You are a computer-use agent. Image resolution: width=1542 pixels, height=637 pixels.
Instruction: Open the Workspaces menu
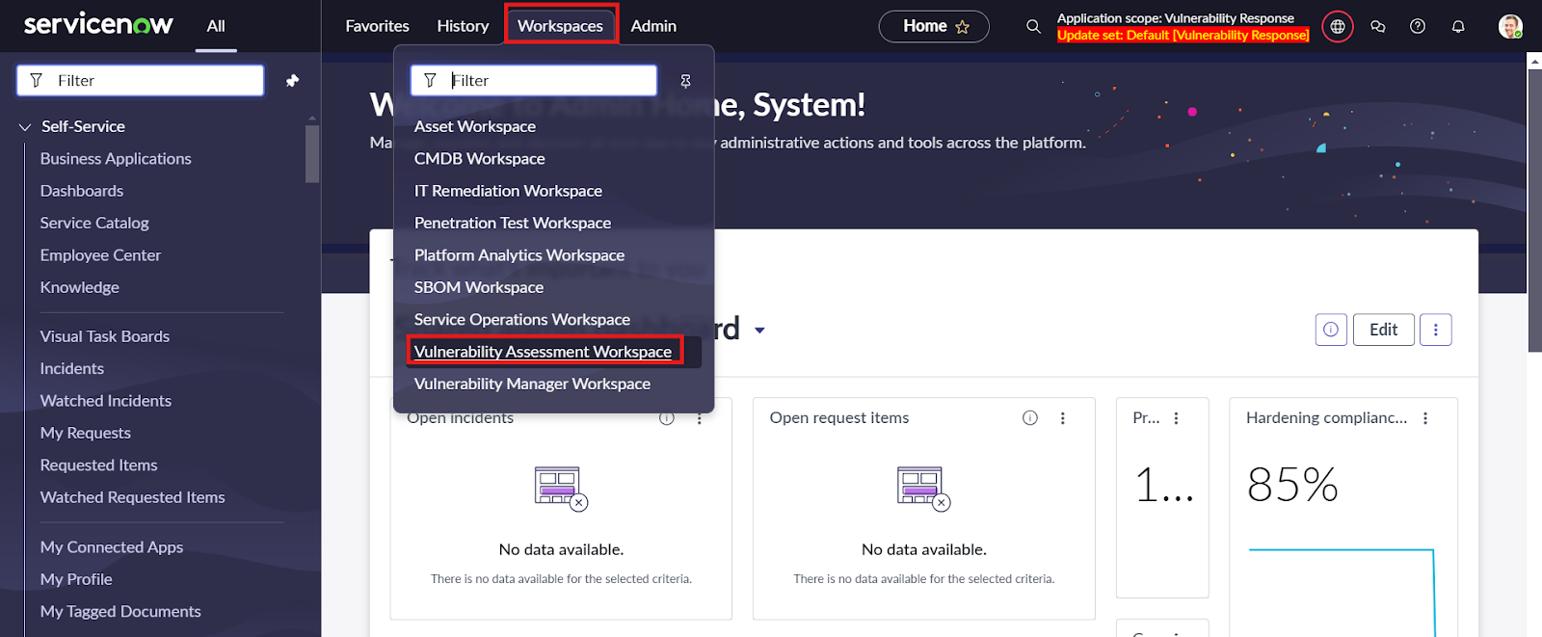click(560, 26)
